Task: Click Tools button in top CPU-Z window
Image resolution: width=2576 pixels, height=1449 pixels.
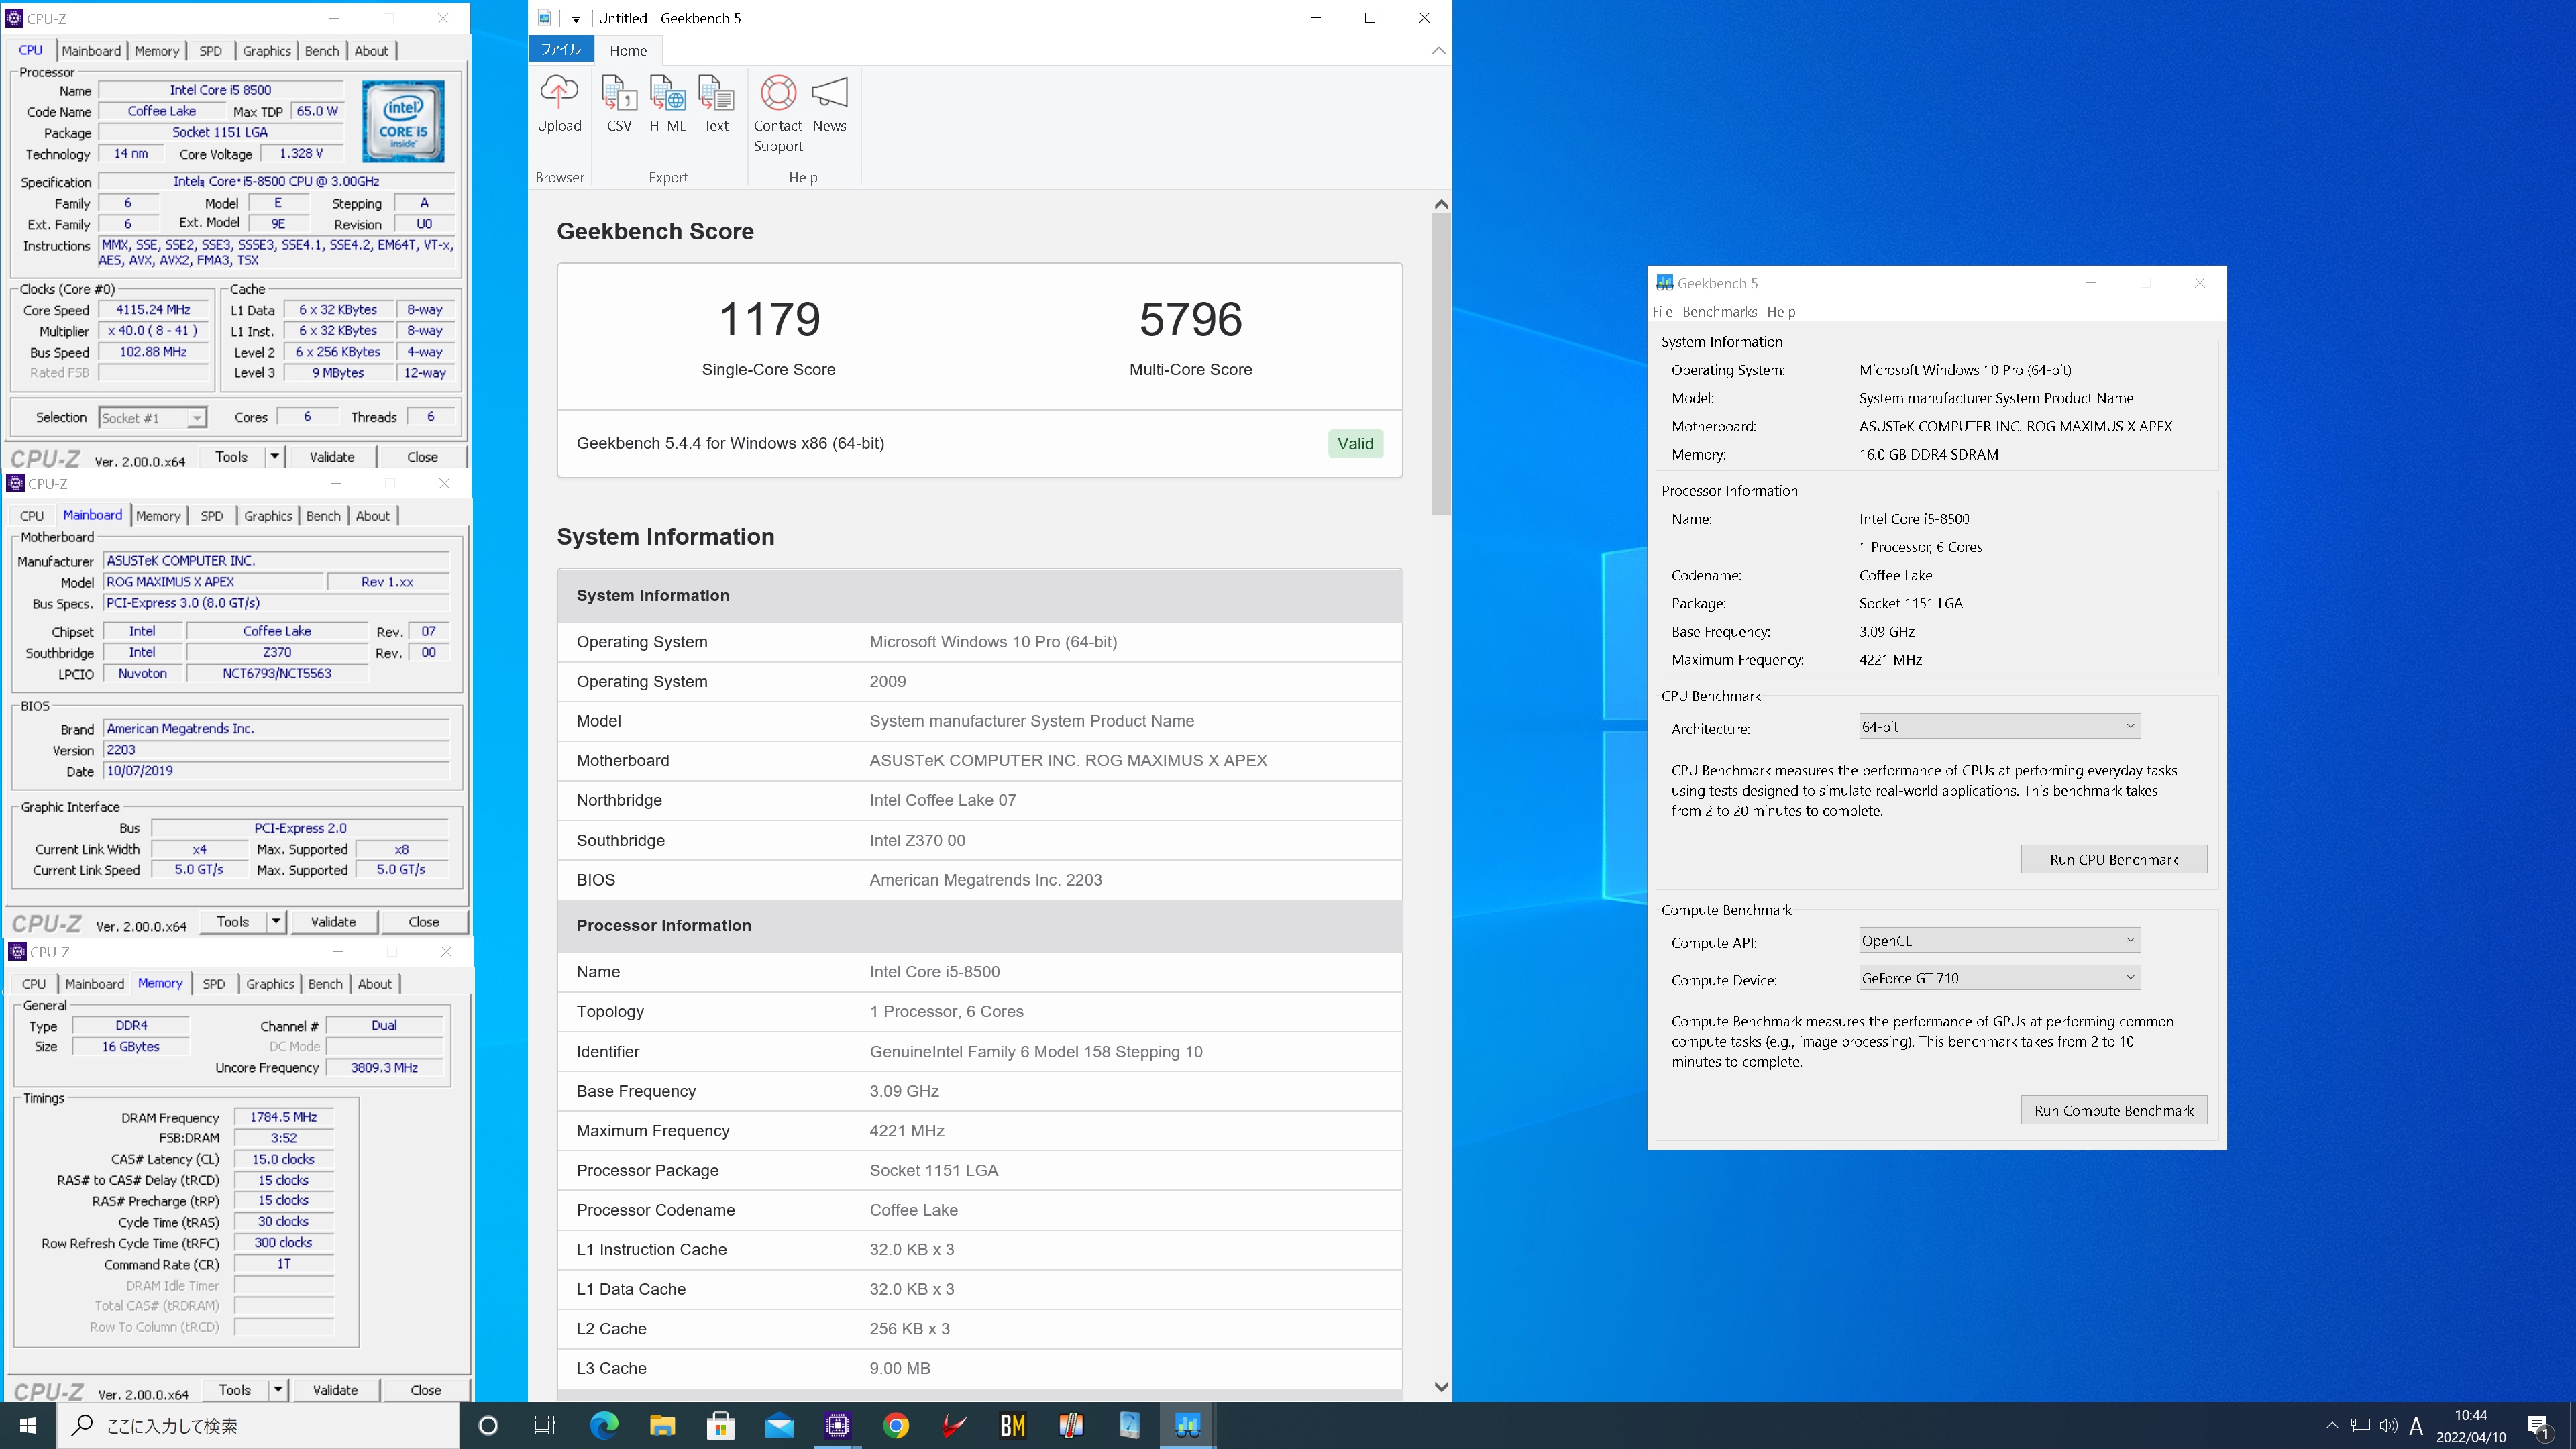Action: coord(231,456)
